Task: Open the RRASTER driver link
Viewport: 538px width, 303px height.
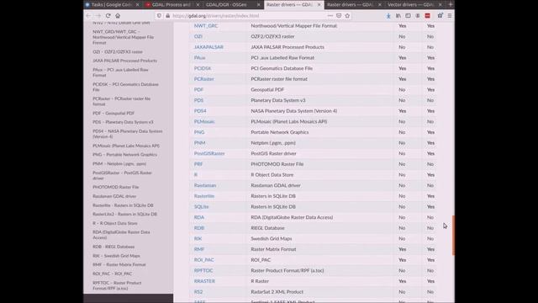Action: coord(204,281)
